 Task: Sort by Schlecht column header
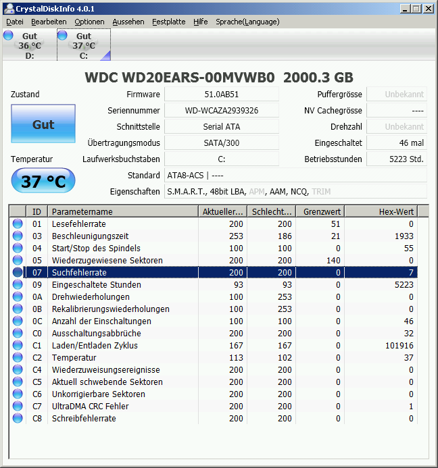271,211
